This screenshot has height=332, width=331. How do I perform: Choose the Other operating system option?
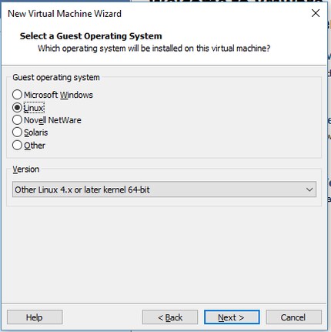point(17,146)
